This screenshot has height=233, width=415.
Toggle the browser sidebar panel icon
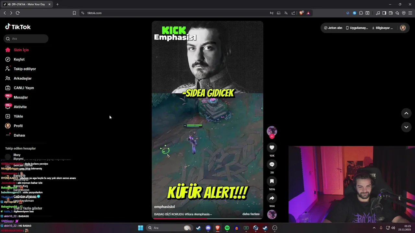[384, 13]
